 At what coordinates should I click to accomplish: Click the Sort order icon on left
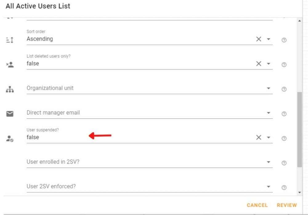coord(10,40)
